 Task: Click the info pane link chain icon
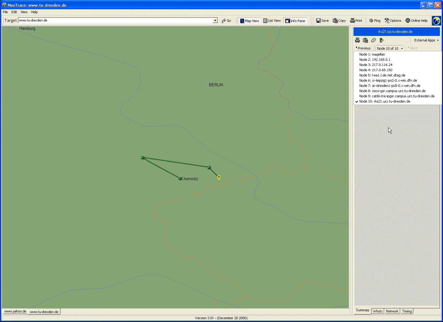pyautogui.click(x=373, y=40)
